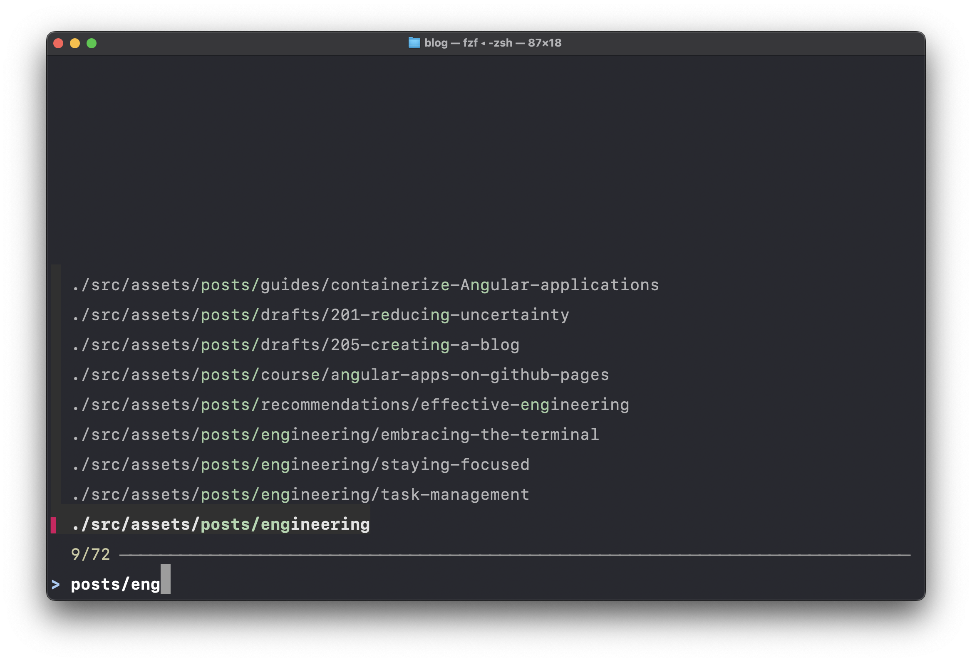Choose the 205-creating-a-blog draft entry
This screenshot has height=662, width=972.
[295, 345]
